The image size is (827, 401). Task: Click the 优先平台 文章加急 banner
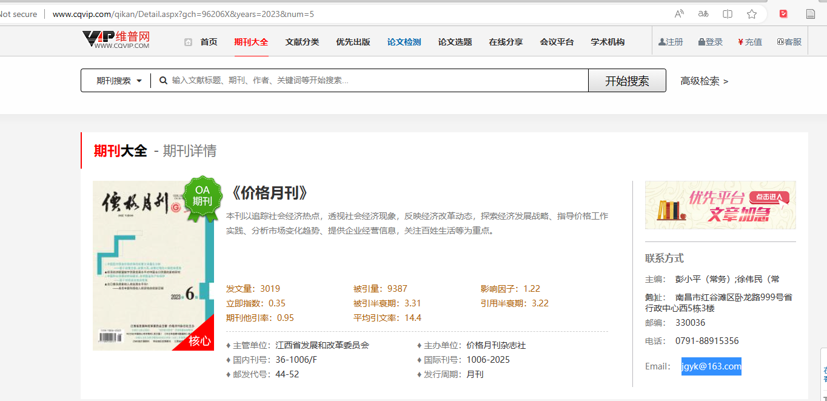coord(720,205)
